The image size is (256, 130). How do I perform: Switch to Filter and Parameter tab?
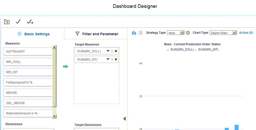[x=97, y=34]
